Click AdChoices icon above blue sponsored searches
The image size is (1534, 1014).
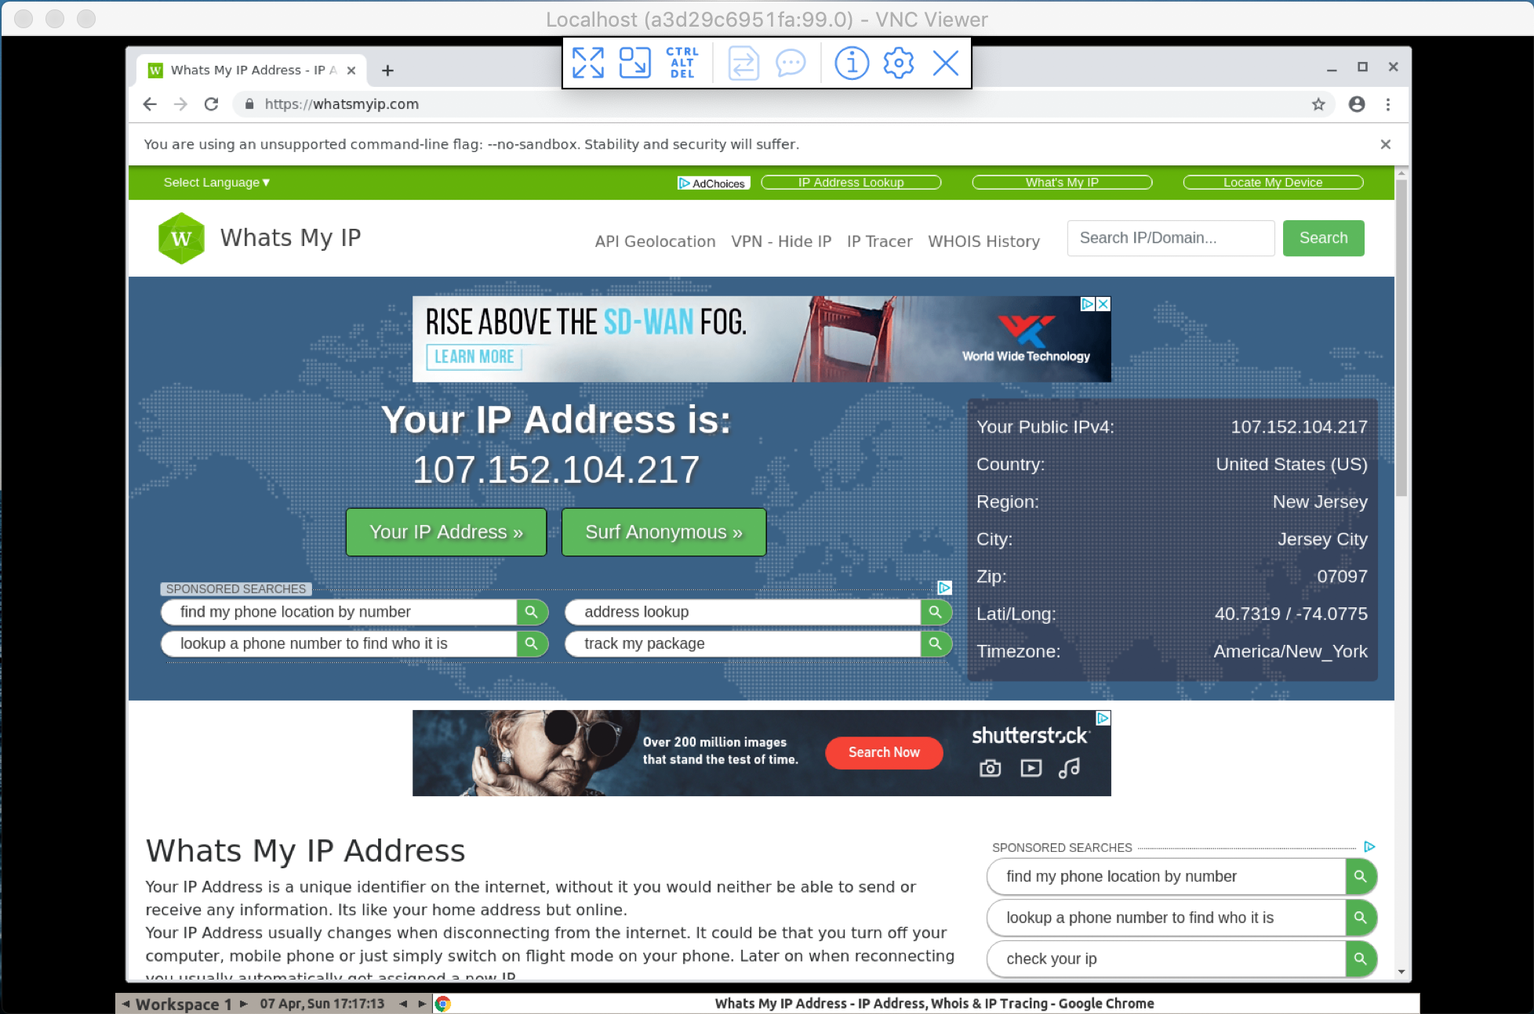click(944, 588)
